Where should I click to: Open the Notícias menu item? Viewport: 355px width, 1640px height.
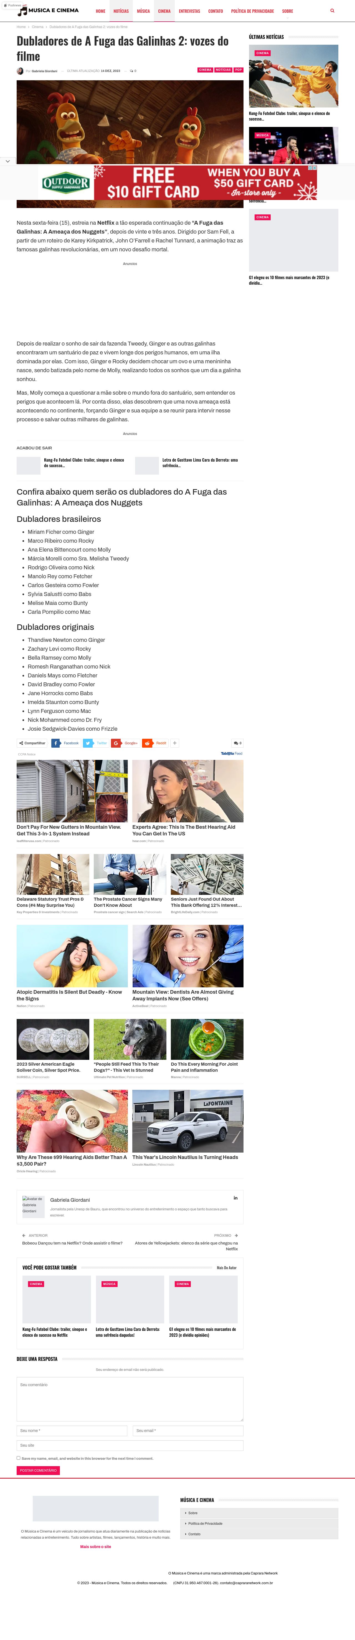click(121, 11)
